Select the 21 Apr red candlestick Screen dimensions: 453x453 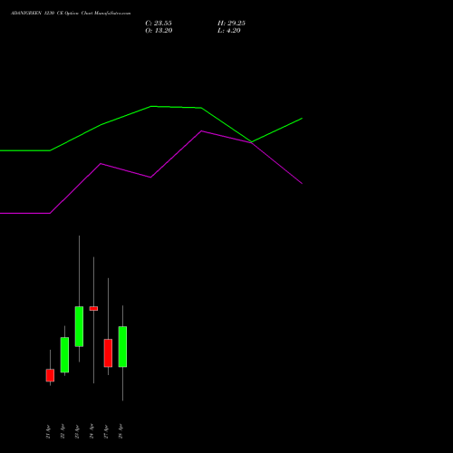50,375
